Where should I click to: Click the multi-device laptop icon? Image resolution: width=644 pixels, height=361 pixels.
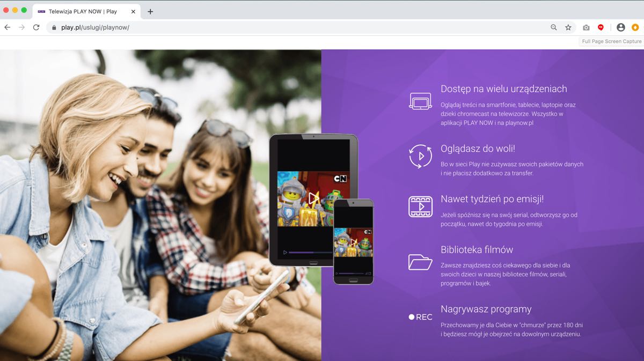point(420,101)
